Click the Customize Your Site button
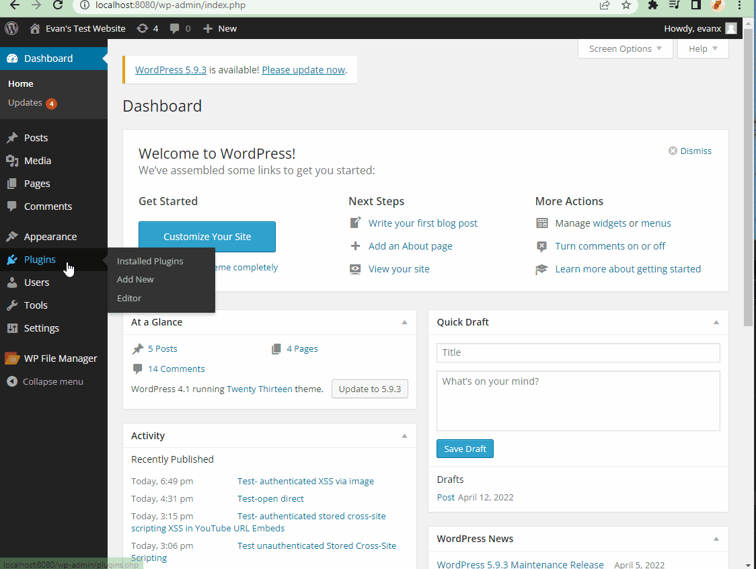Viewport: 756px width, 569px height. tap(207, 237)
